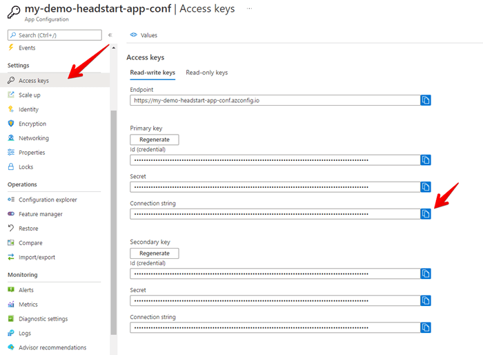Image resolution: width=483 pixels, height=355 pixels.
Task: Open Access keys menu item
Action: click(x=55, y=81)
